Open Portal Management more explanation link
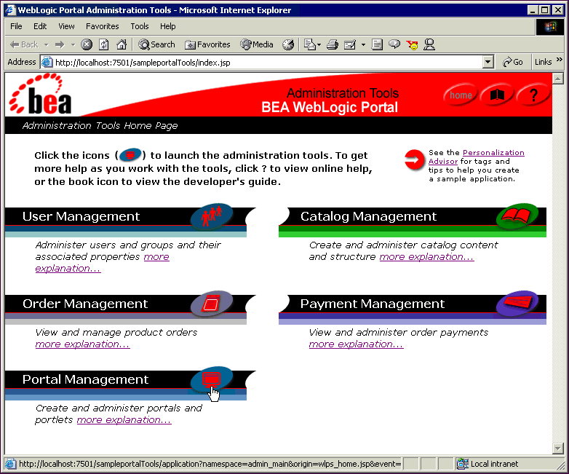The height and width of the screenshot is (474, 569). tap(124, 420)
